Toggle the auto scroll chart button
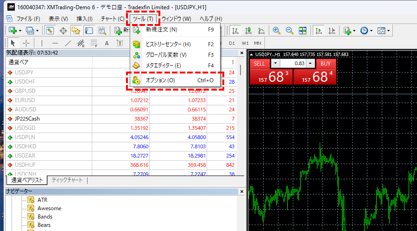The height and width of the screenshot is (231, 417). pos(319,30)
